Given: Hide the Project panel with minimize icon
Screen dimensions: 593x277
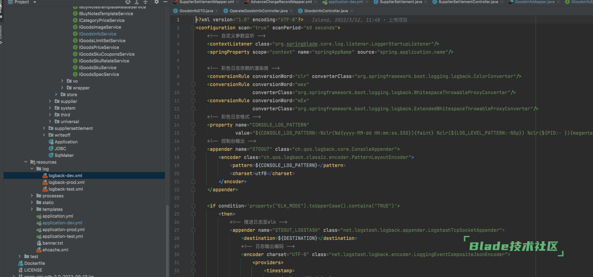Looking at the screenshot, I should 165,2.
